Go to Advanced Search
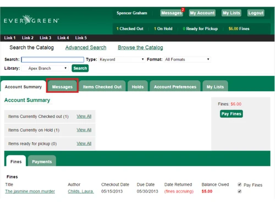Screen dimensions: 275x206 [86, 48]
